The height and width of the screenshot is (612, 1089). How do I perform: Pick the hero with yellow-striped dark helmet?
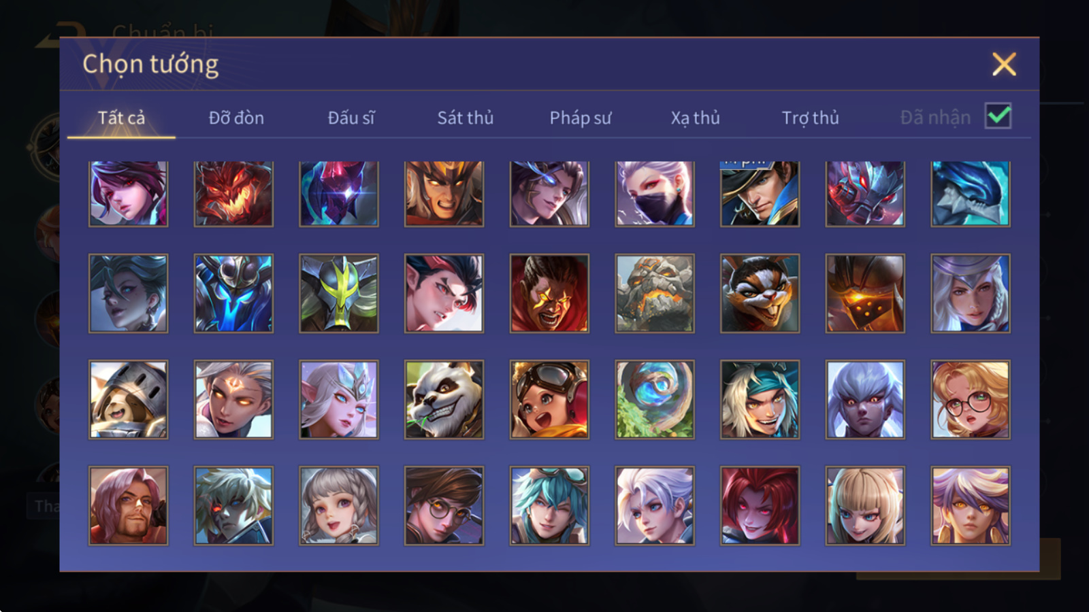point(339,293)
